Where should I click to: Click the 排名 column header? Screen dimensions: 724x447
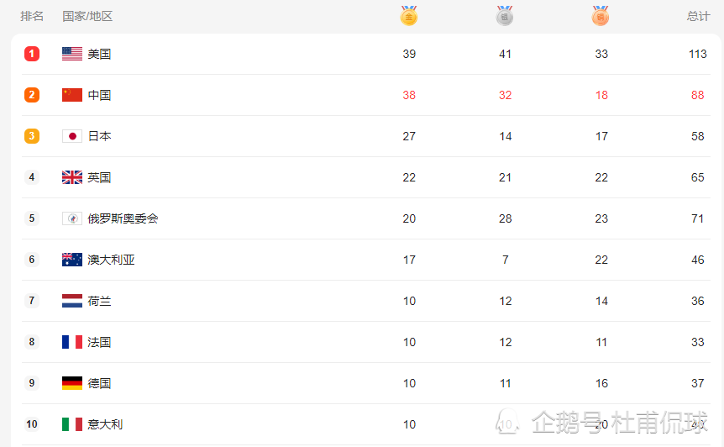32,16
